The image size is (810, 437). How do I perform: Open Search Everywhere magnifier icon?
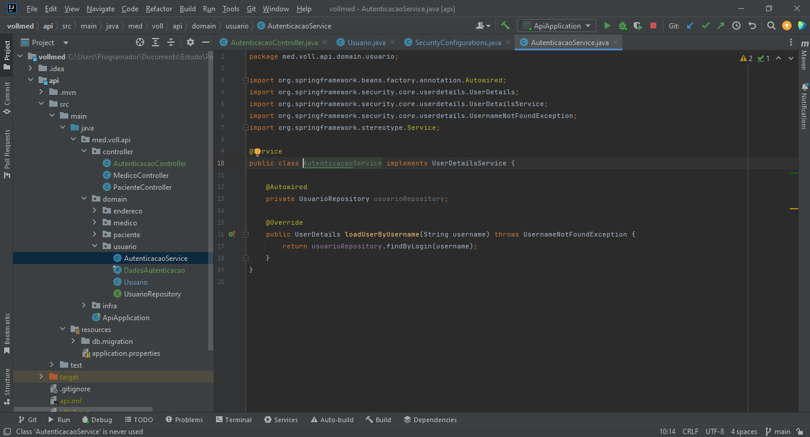771,25
